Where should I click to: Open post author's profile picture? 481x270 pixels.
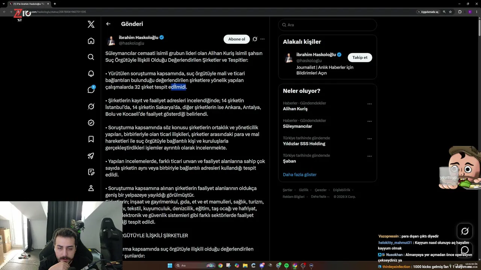[x=111, y=40]
